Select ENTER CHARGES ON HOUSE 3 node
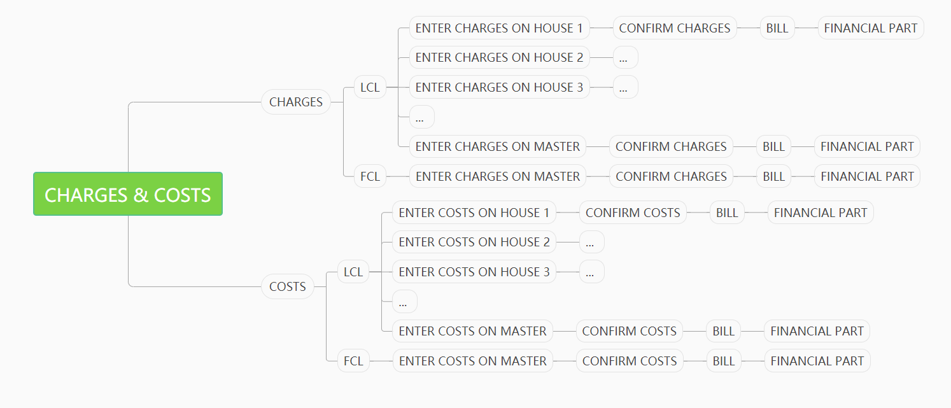This screenshot has width=951, height=408. pos(500,87)
